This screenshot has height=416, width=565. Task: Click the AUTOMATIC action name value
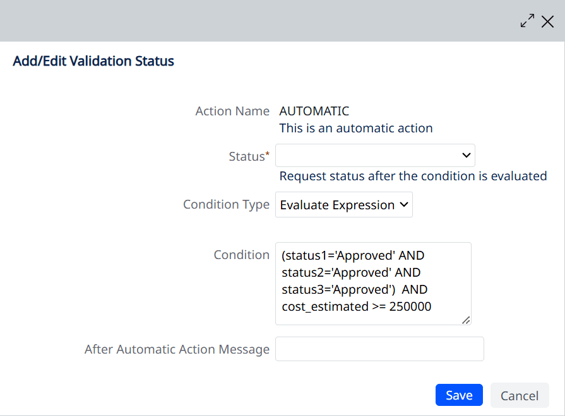pyautogui.click(x=314, y=111)
